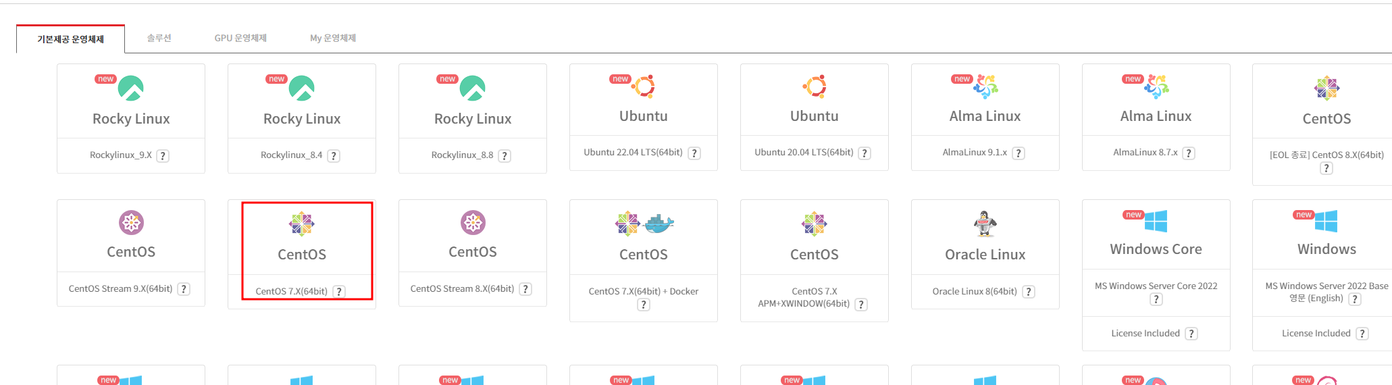This screenshot has width=1392, height=385.
Task: Click the [EOL 종료] CentOS 8.X(64bit) label
Action: coord(1326,155)
